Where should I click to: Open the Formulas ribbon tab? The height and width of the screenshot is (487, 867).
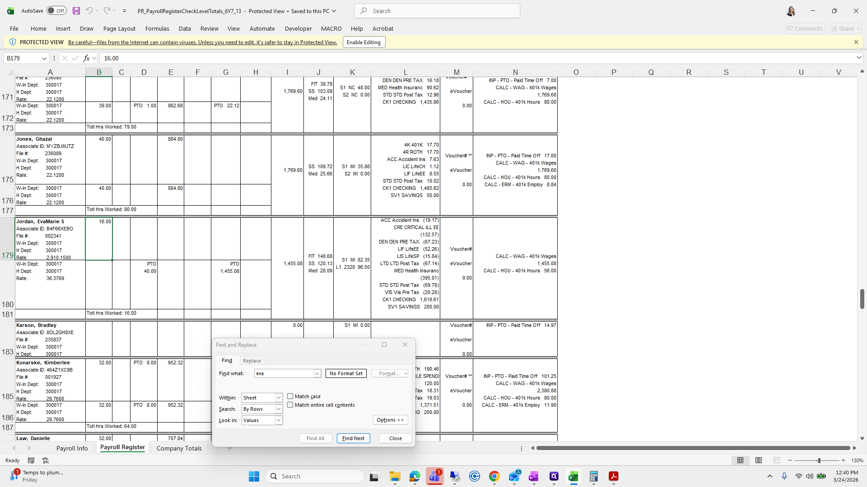[157, 28]
